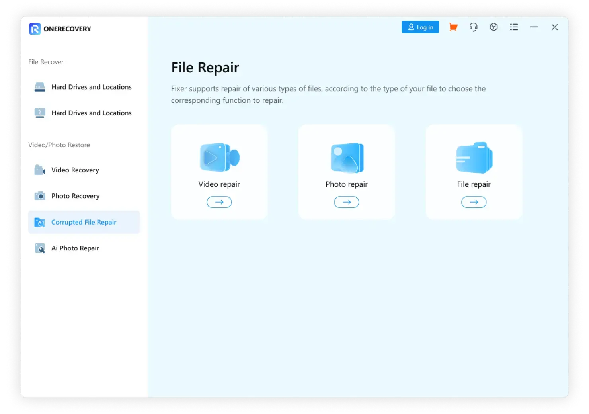The height and width of the screenshot is (414, 589).
Task: Open the orange shopping cart icon
Action: pyautogui.click(x=453, y=27)
